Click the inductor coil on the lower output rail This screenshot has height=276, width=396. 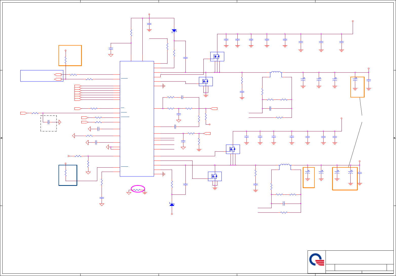tap(285, 165)
